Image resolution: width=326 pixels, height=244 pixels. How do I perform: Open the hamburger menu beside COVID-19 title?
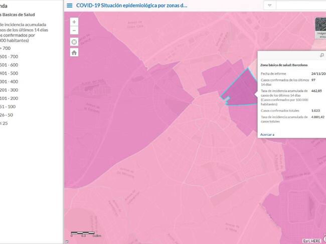tap(69, 6)
